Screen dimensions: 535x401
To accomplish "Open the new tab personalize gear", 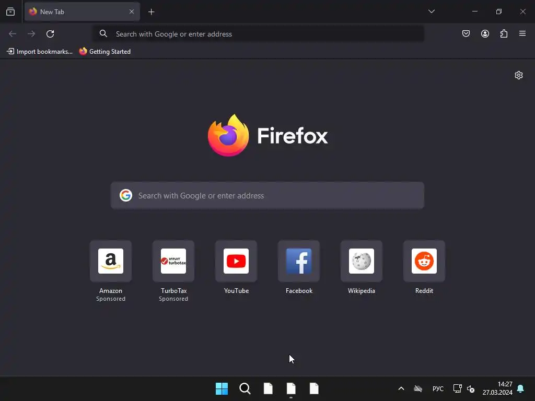I will click(519, 75).
